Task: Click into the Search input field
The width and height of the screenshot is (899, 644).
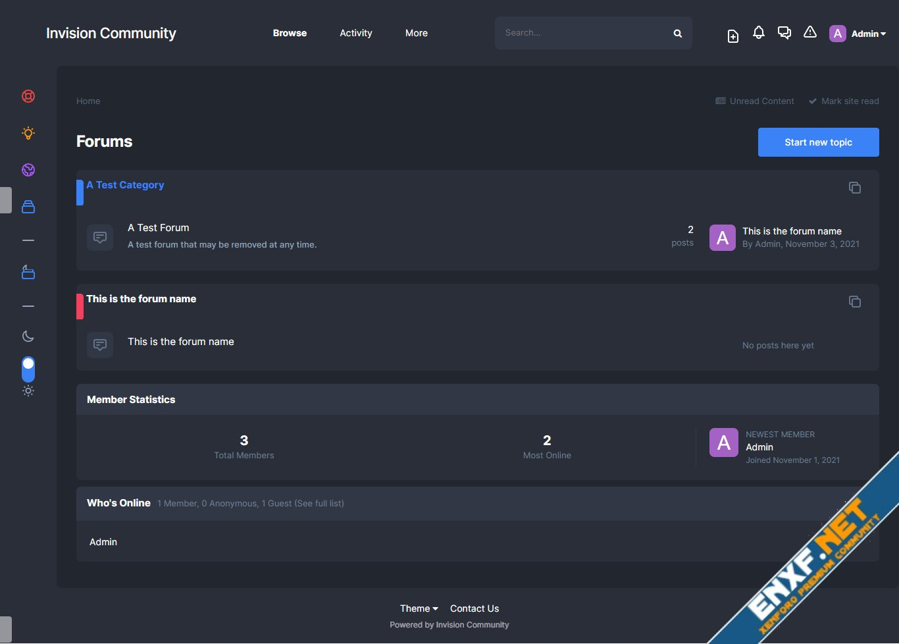Action: 582,33
